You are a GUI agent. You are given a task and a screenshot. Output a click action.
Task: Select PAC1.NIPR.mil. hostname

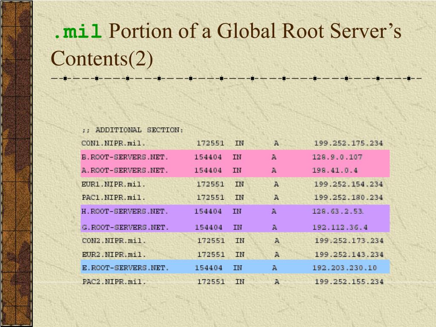pos(113,198)
